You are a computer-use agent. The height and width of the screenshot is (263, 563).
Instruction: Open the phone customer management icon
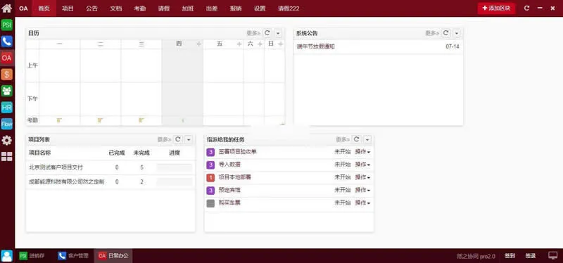(7, 41)
